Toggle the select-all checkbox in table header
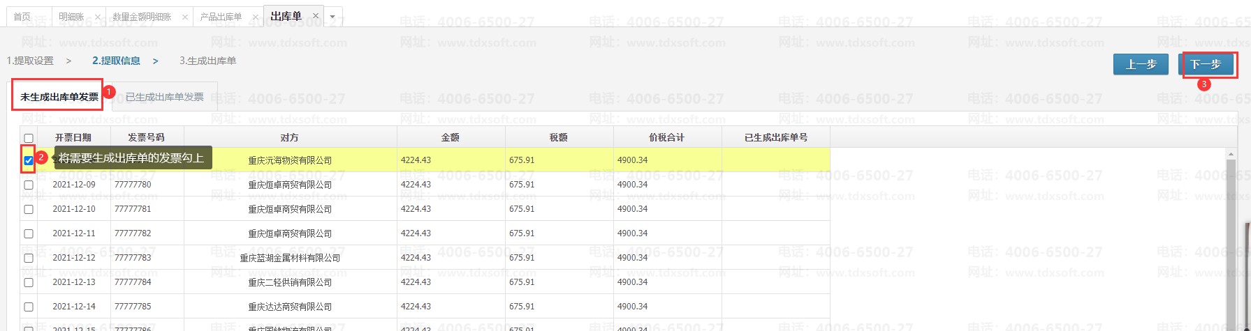The height and width of the screenshot is (331, 1251). [29, 138]
